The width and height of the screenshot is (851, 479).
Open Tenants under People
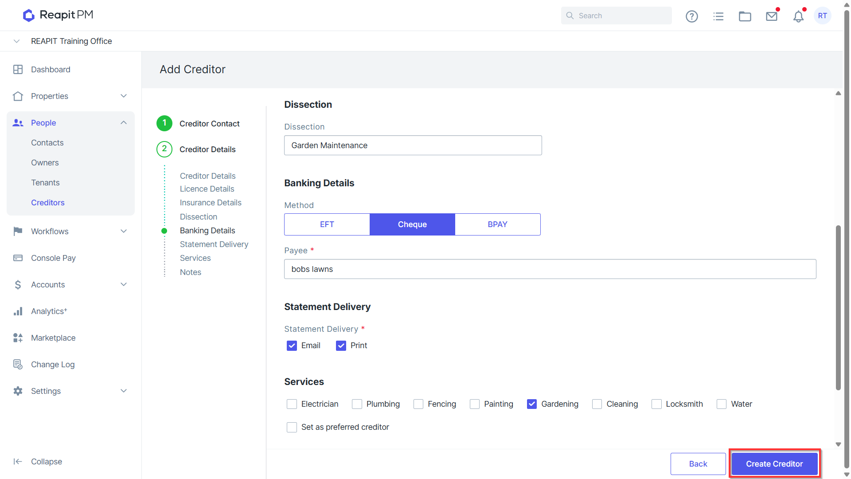(45, 183)
